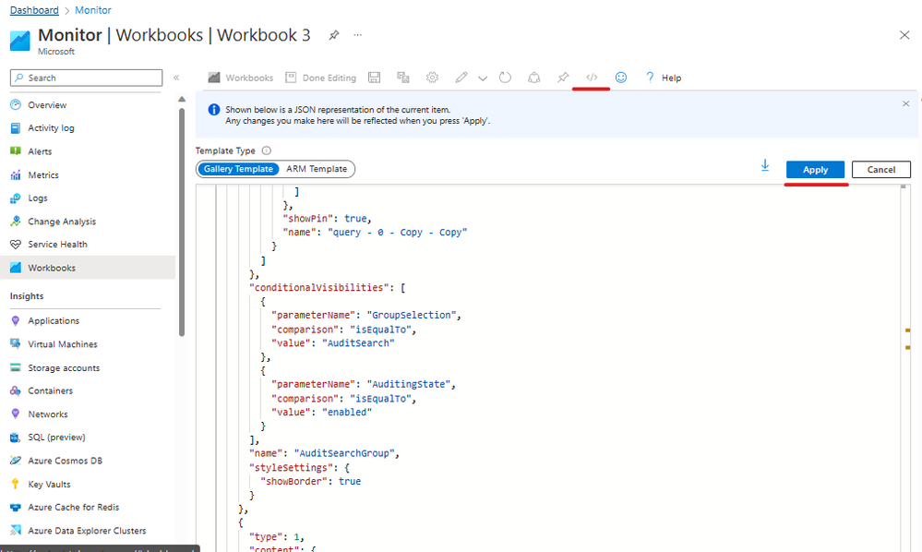Viewport: 922px width, 552px height.
Task: Click the Monitor breadcrumb link
Action: (93, 10)
